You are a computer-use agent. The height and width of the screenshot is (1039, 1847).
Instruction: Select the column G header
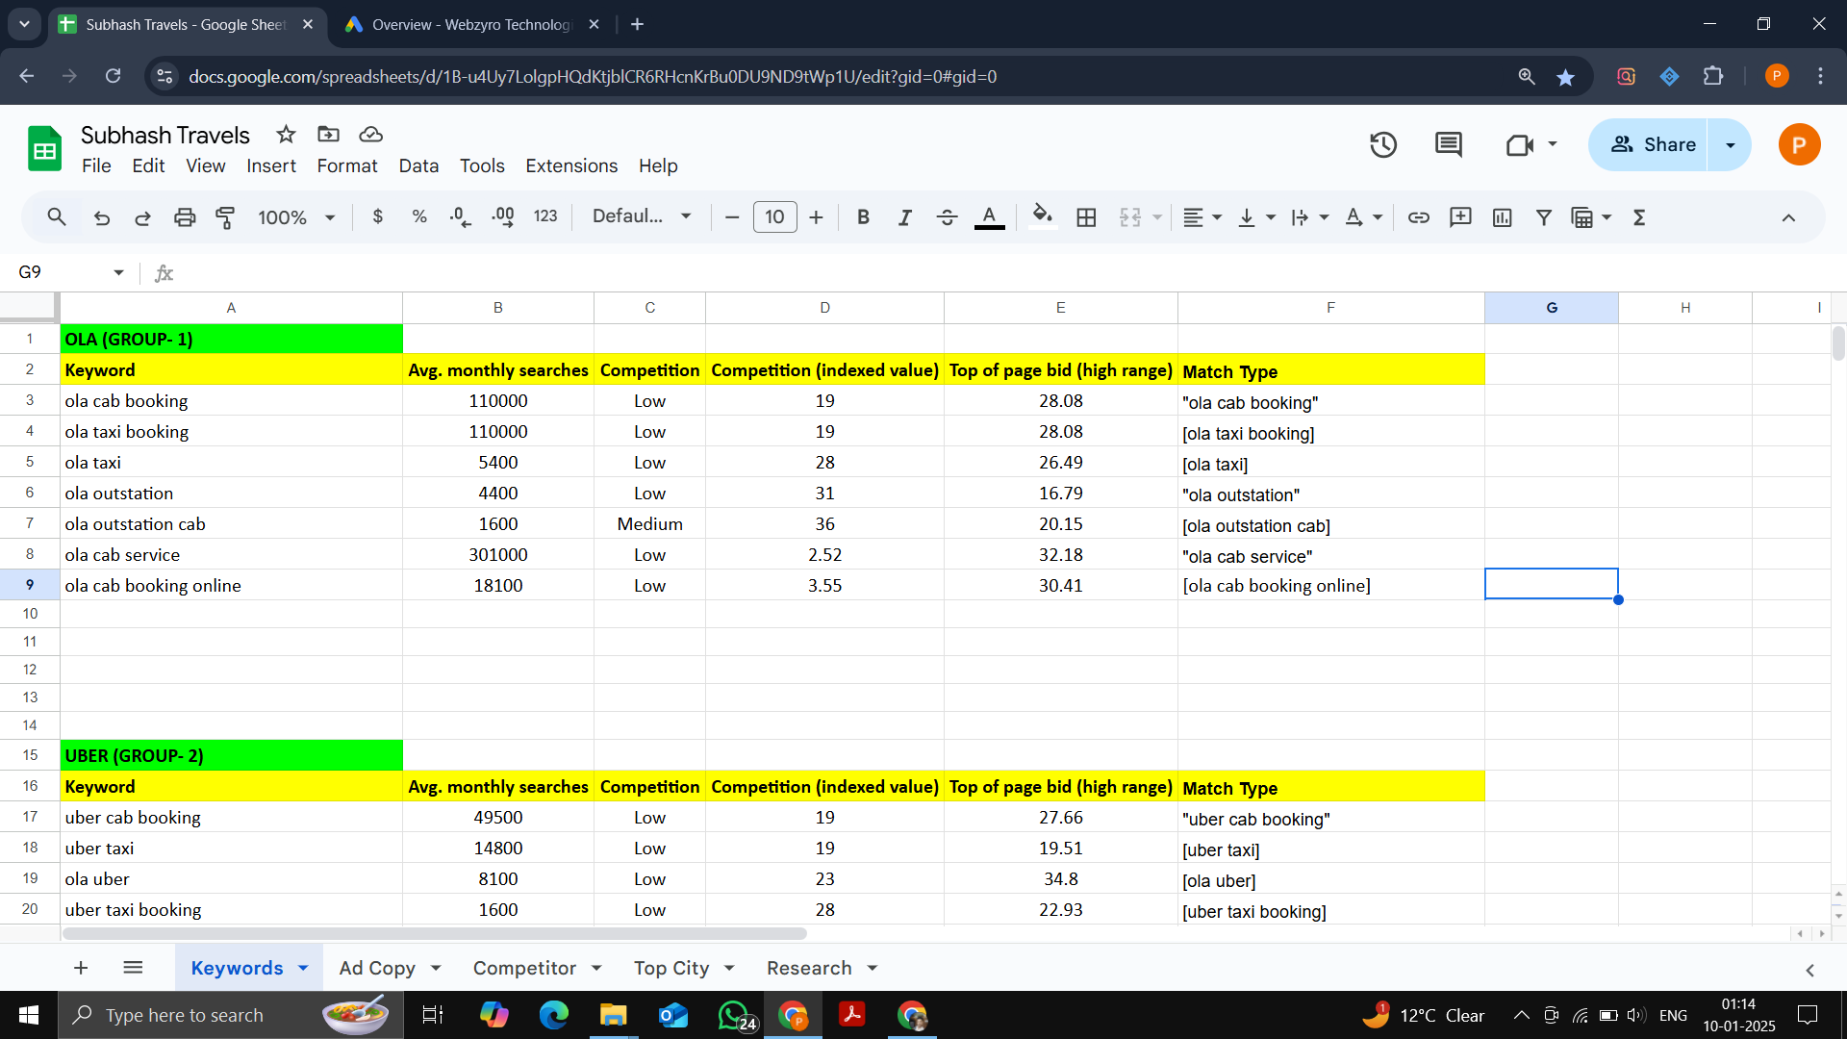click(1551, 308)
